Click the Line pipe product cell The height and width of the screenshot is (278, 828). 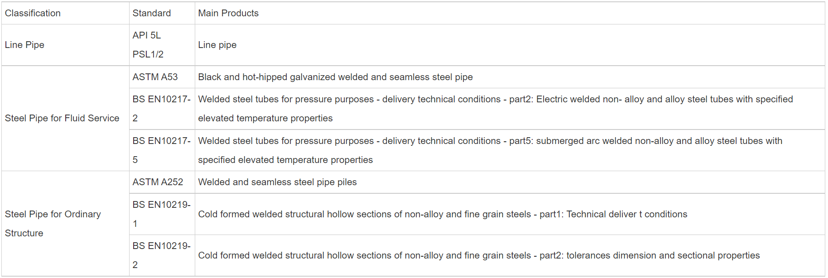217,45
